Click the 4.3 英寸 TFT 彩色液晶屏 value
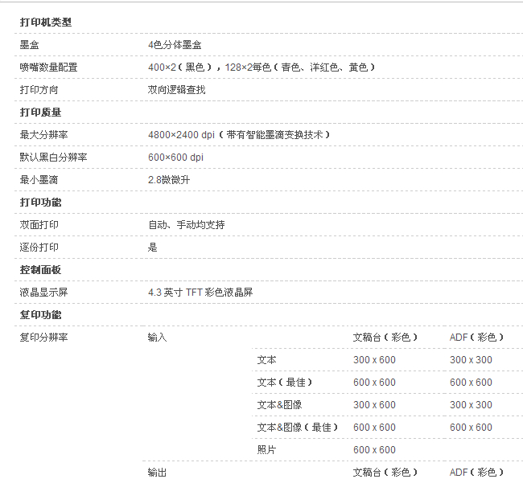 (205, 293)
